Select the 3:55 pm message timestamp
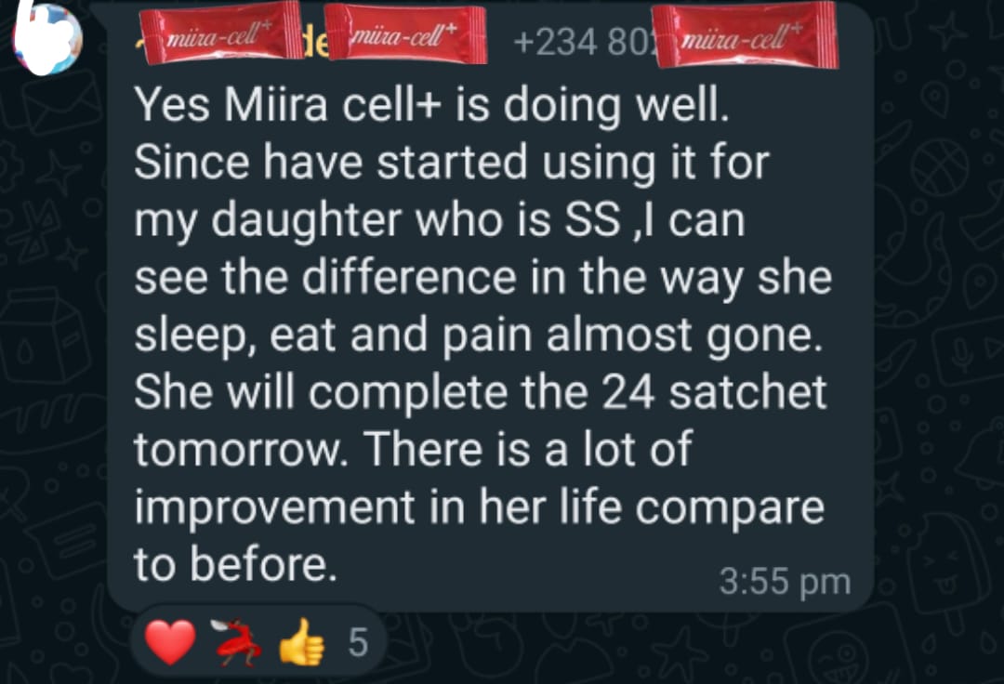 (785, 582)
